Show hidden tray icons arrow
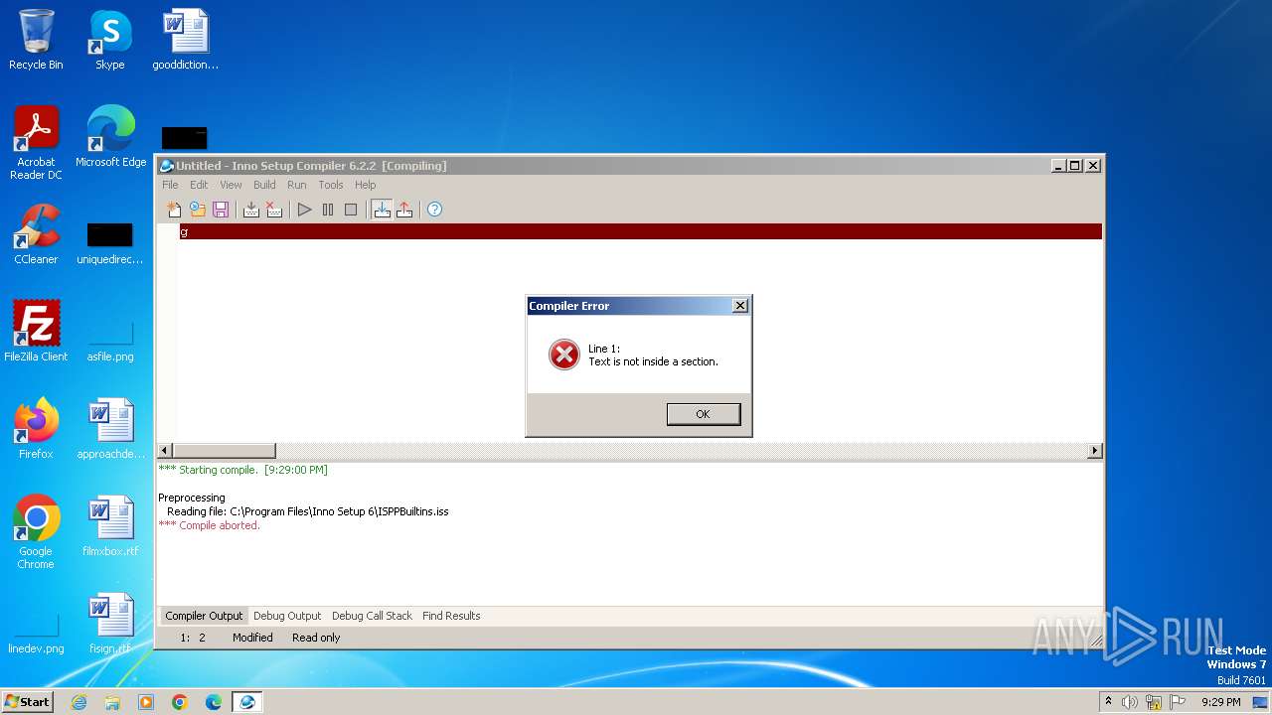The height and width of the screenshot is (715, 1272). coord(1109,702)
